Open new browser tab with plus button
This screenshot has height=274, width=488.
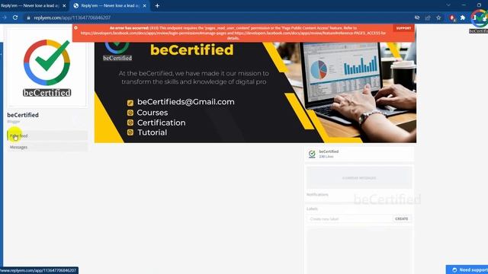tap(157, 5)
